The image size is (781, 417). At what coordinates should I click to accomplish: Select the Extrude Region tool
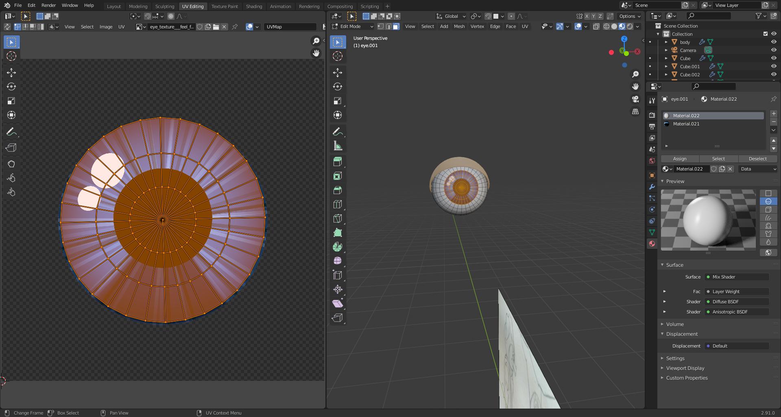pyautogui.click(x=338, y=162)
